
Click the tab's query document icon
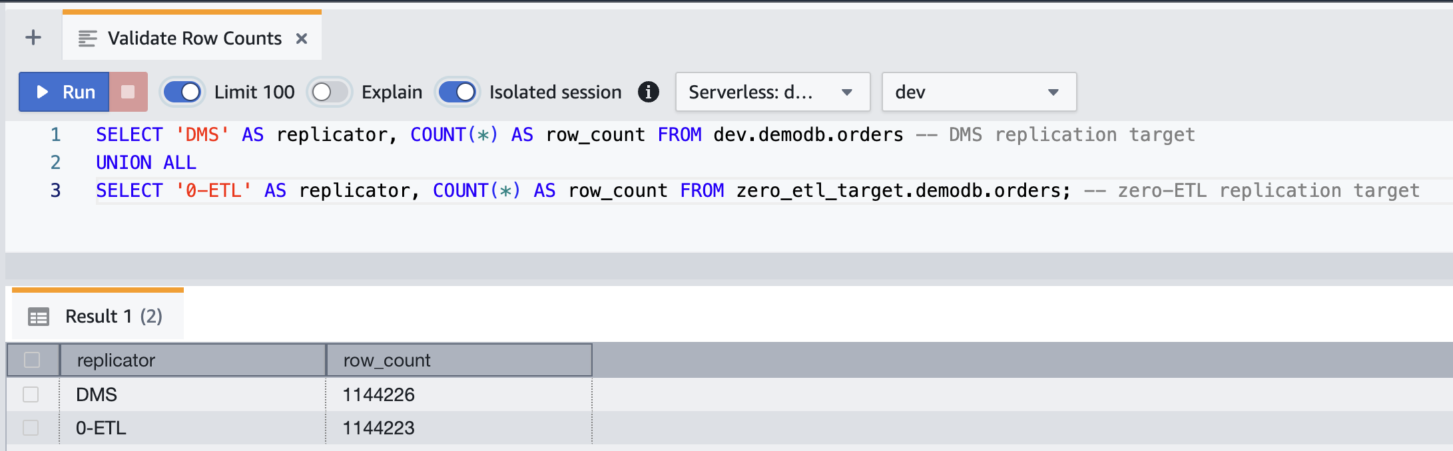pyautogui.click(x=87, y=39)
